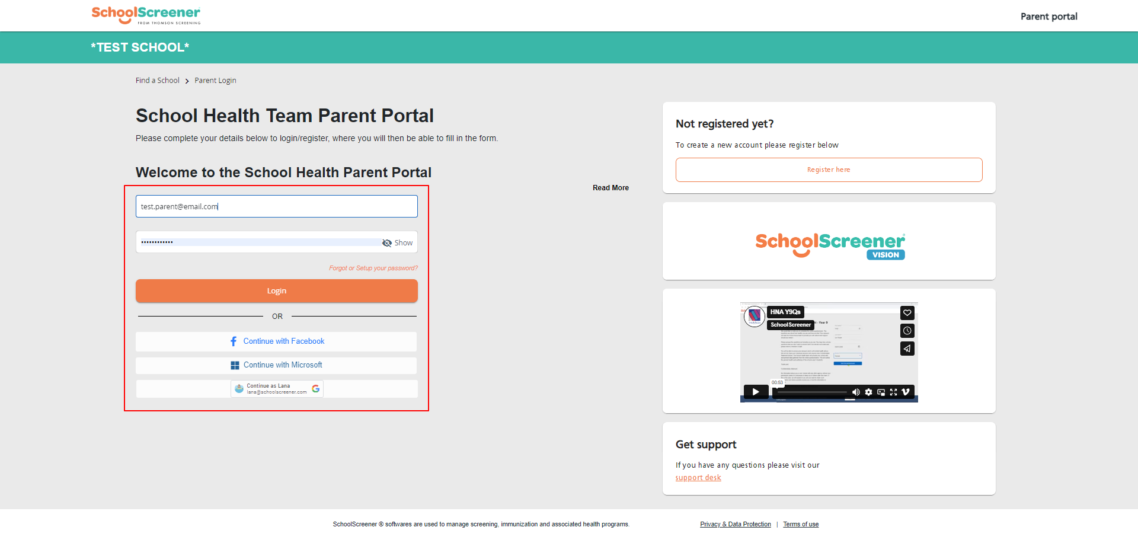Screen dimensions: 1138x540
Task: Share the video via paper plane icon
Action: 907,349
